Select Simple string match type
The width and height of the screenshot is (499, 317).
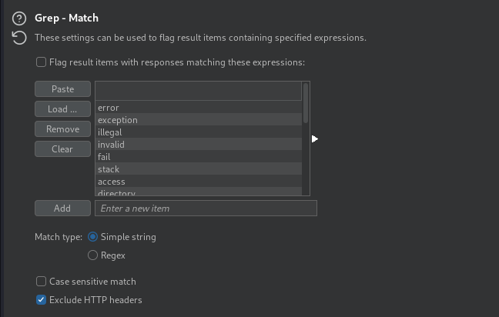click(92, 237)
